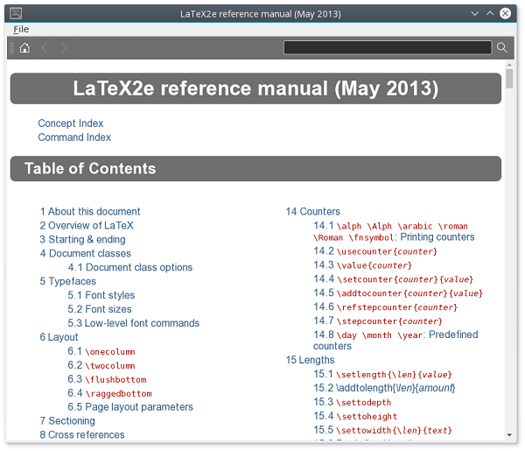Viewport: 525px width, 451px height.
Task: Open '6 Layout' section
Action: tap(59, 337)
